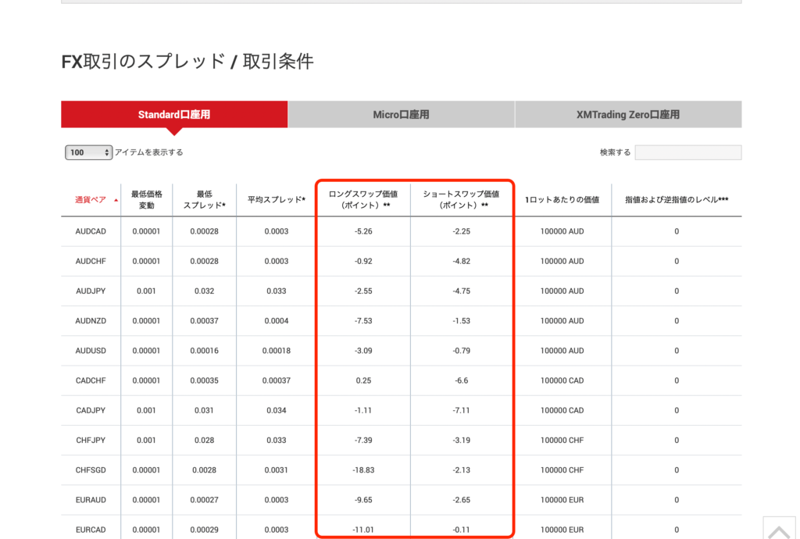
Task: Switch to the Micro口座用 tab
Action: pyautogui.click(x=401, y=114)
